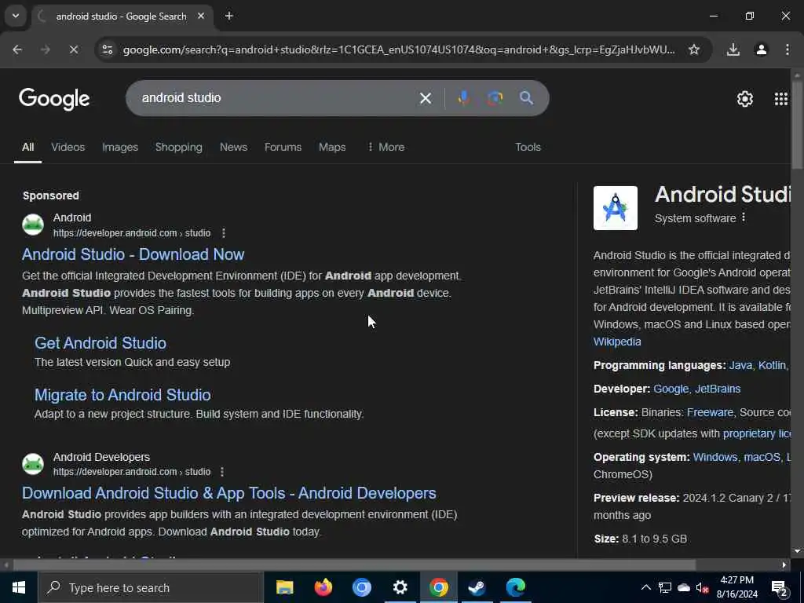Click the Chrome forward arrow
This screenshot has width=804, height=603.
[45, 49]
